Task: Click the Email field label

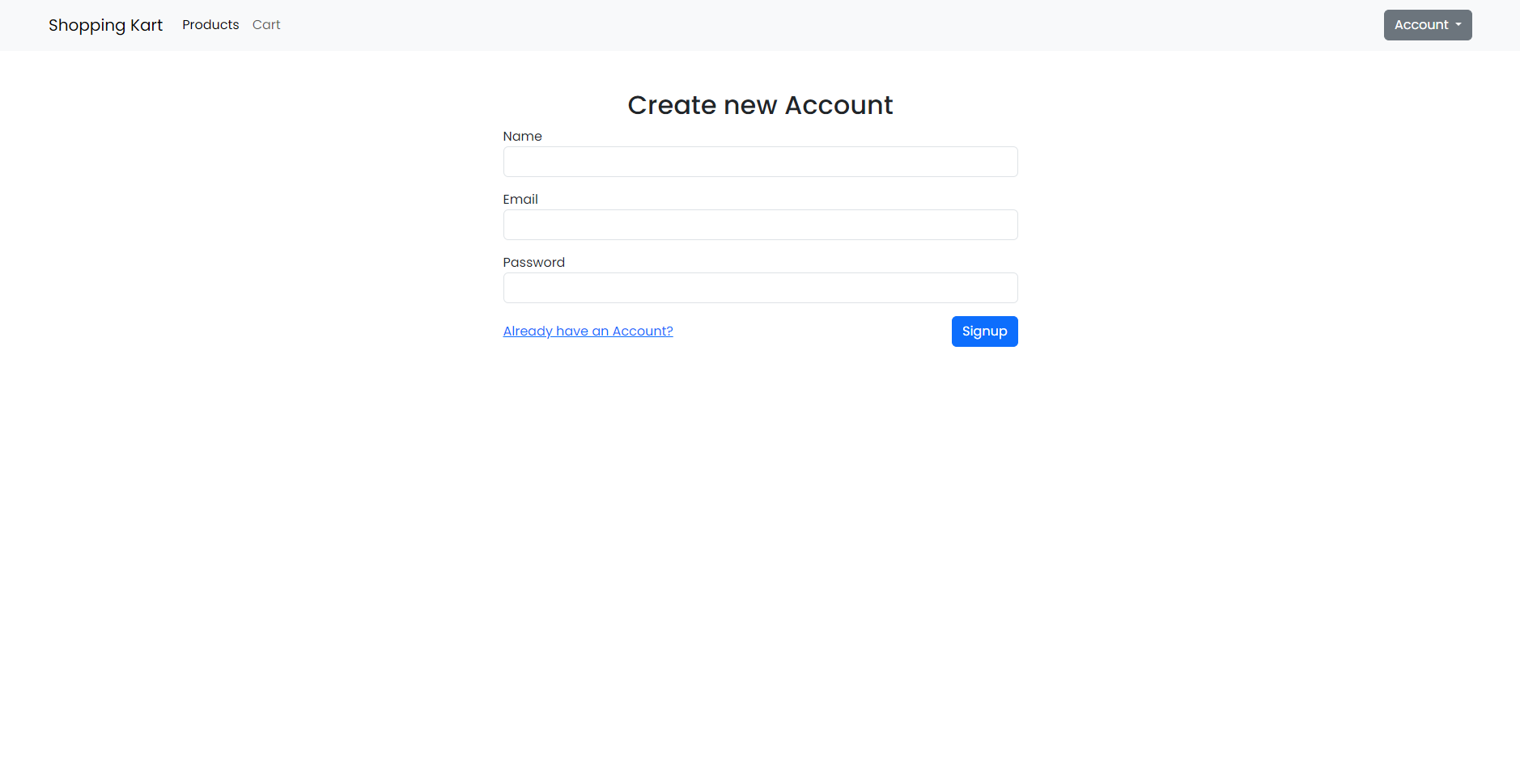Action: (520, 199)
